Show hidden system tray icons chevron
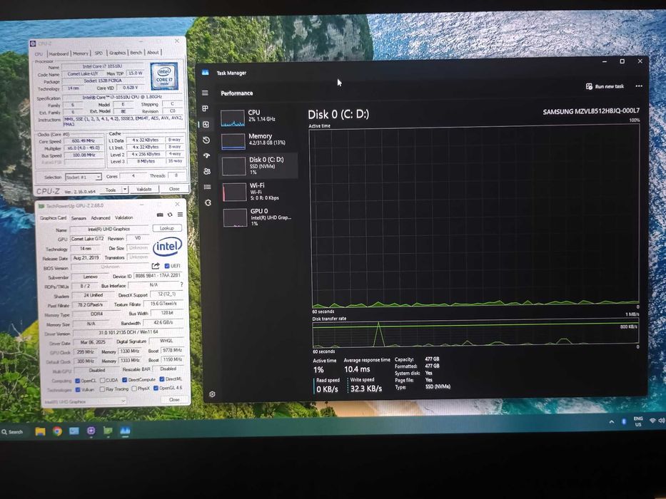Screen dimensions: 666x499 click(x=611, y=422)
